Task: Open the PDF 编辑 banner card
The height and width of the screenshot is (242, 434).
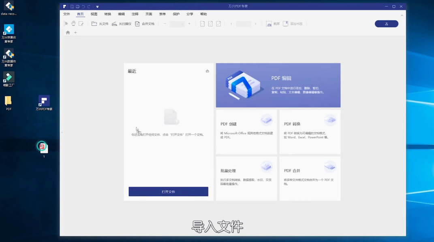Action: [x=278, y=85]
